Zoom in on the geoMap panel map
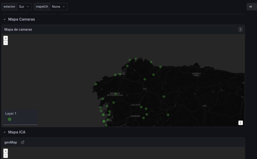The image size is (257, 159). [x=5, y=151]
